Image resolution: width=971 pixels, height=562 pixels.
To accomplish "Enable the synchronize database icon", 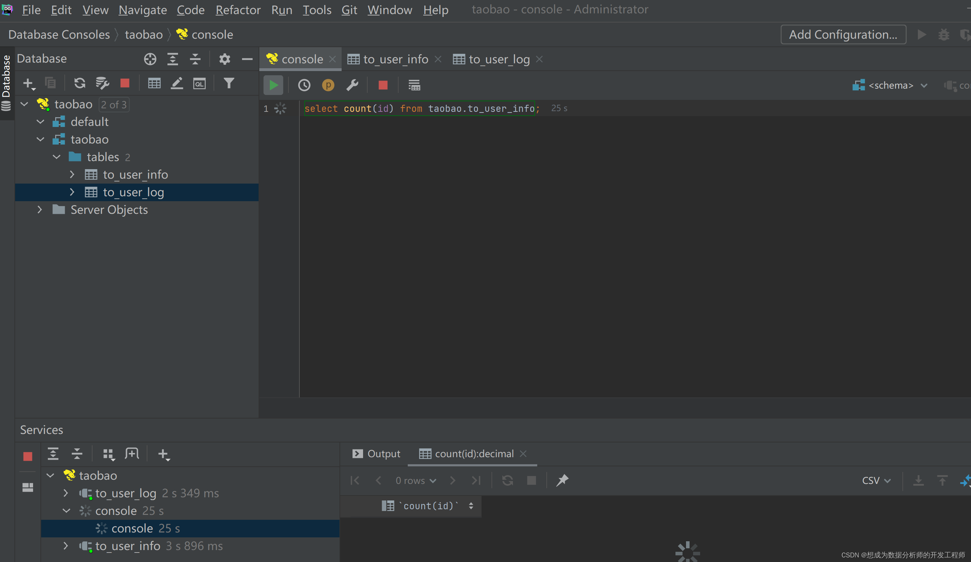I will pyautogui.click(x=79, y=83).
